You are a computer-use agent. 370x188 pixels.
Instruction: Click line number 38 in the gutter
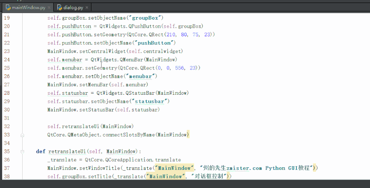(x=7, y=177)
